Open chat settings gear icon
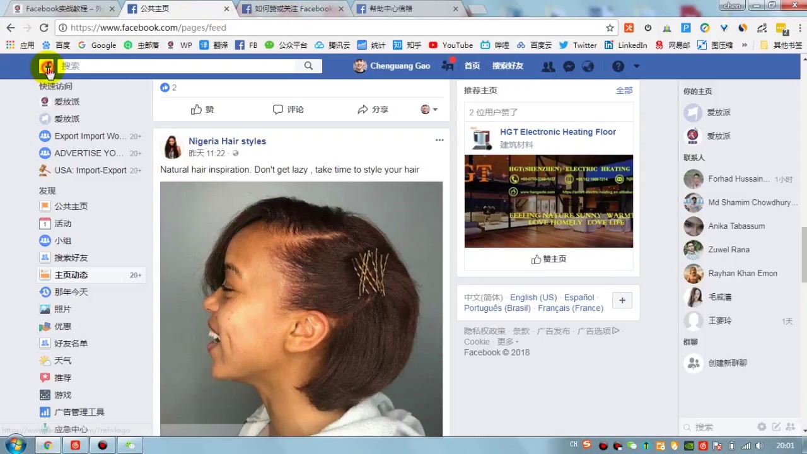The image size is (807, 454). click(x=762, y=427)
